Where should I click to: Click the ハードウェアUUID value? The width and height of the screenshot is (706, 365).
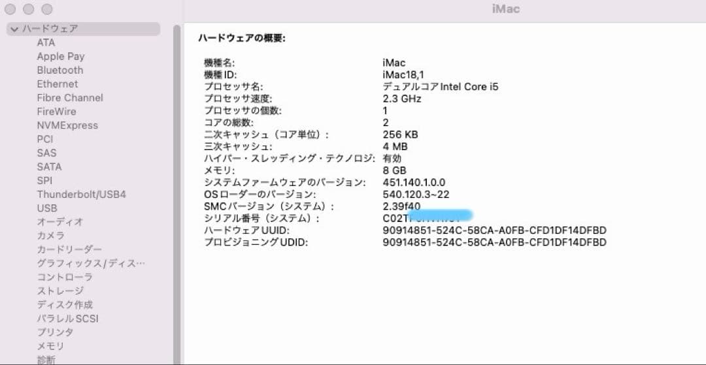(x=494, y=230)
